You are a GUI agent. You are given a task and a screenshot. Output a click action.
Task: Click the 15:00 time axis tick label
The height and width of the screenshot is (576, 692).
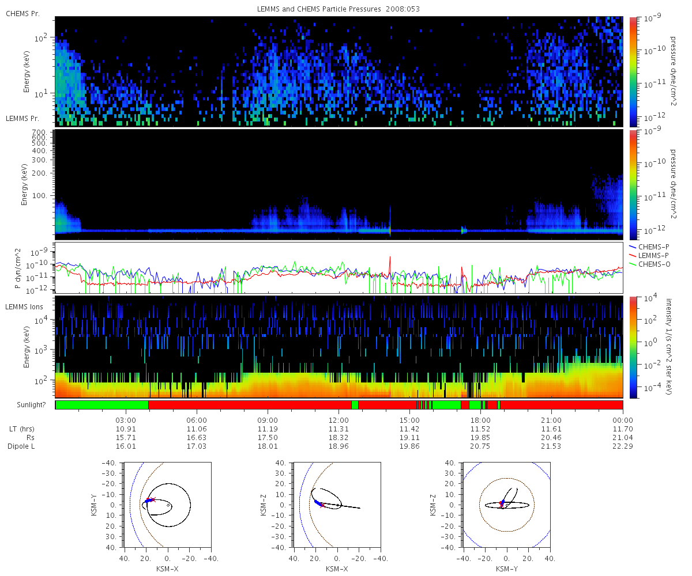click(x=409, y=420)
